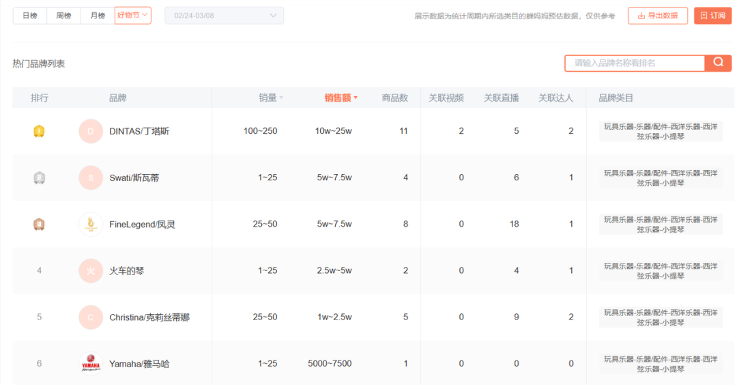Open the FineLegend/凤灵 brand link
The height and width of the screenshot is (385, 737).
coord(142,224)
